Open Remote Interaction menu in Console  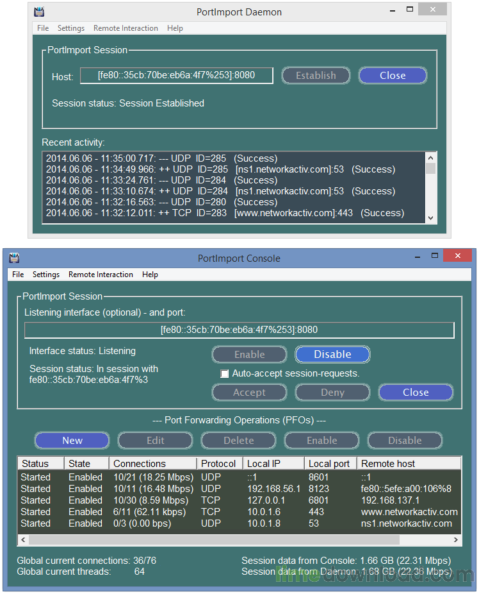tap(101, 275)
